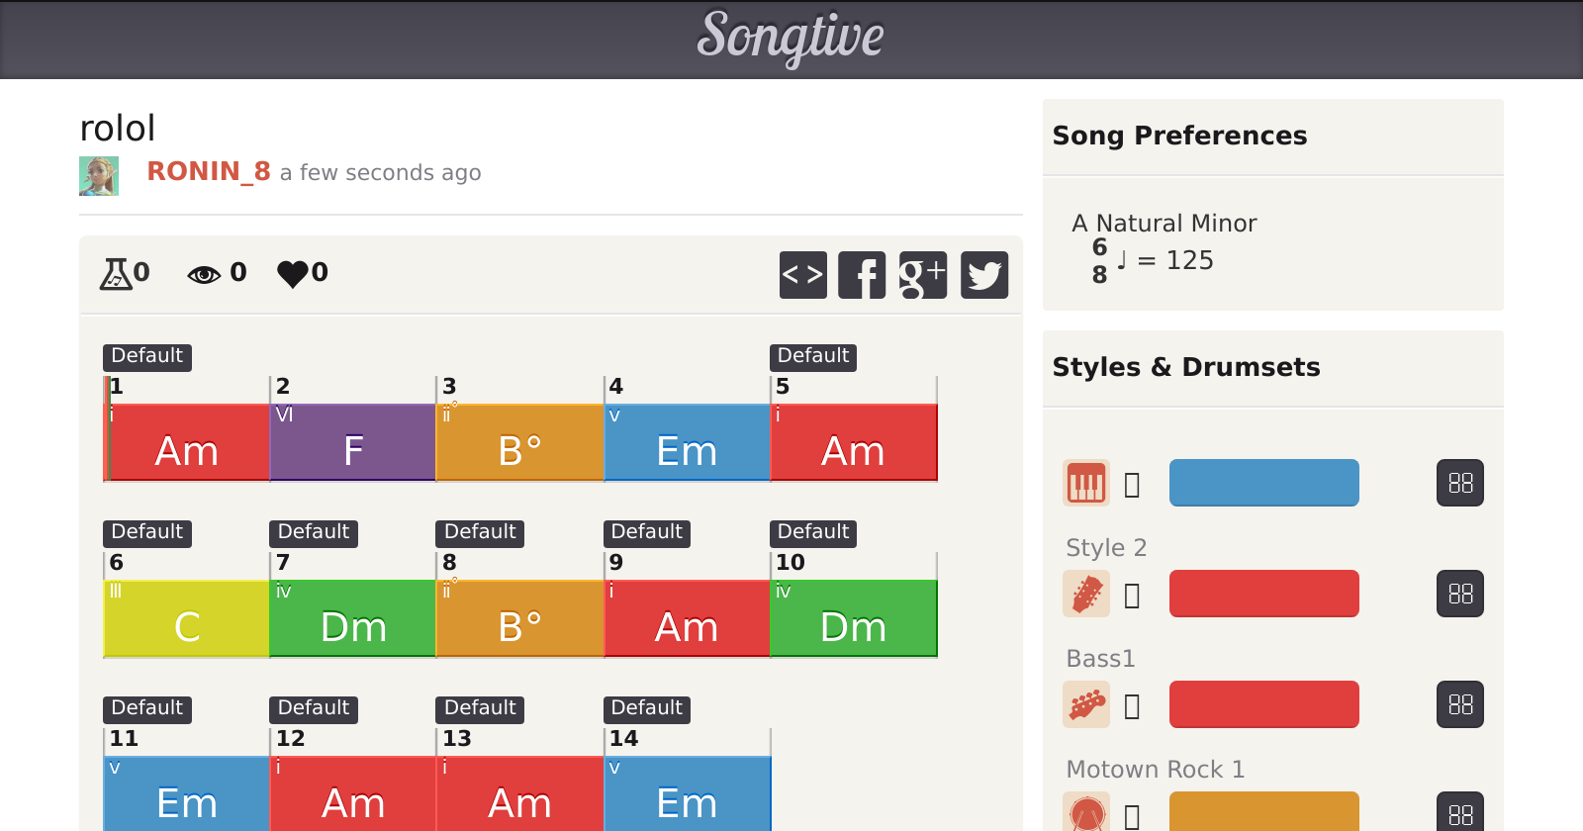Click the Songtive logo in the header
The height and width of the screenshot is (831, 1583).
pos(791,38)
